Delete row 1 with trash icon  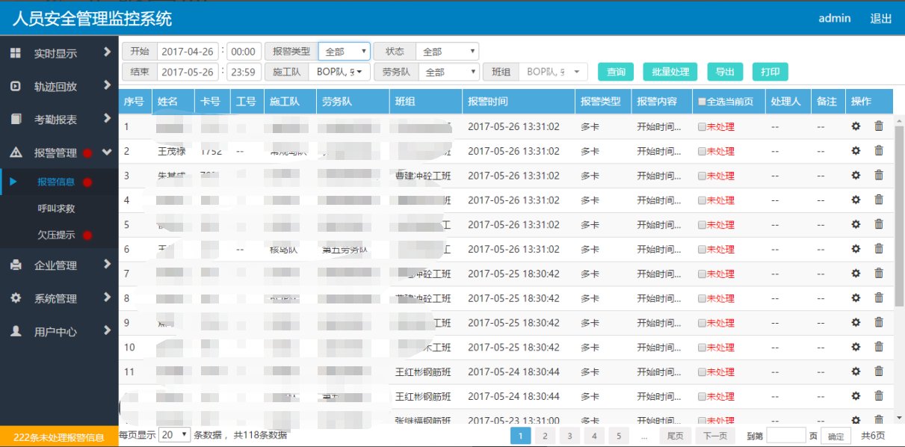879,126
